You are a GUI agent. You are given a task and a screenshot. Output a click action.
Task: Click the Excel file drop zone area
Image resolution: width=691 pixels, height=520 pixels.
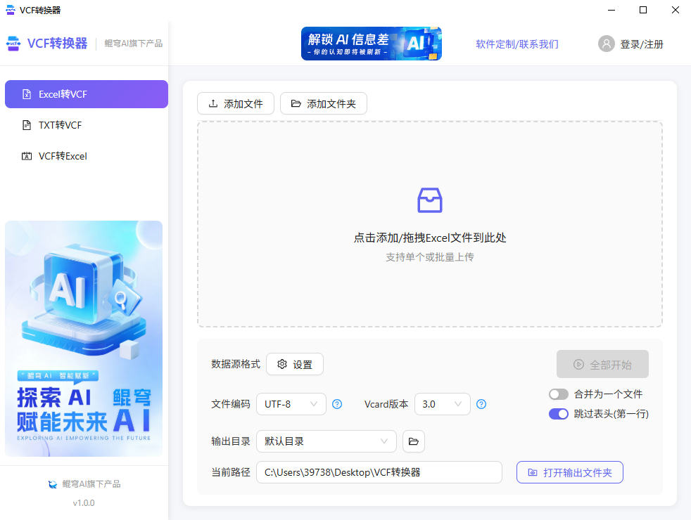(x=429, y=223)
